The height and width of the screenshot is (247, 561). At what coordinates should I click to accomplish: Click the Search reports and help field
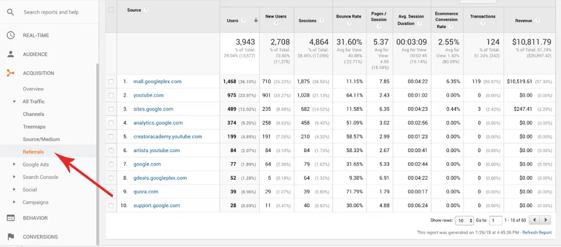click(51, 12)
